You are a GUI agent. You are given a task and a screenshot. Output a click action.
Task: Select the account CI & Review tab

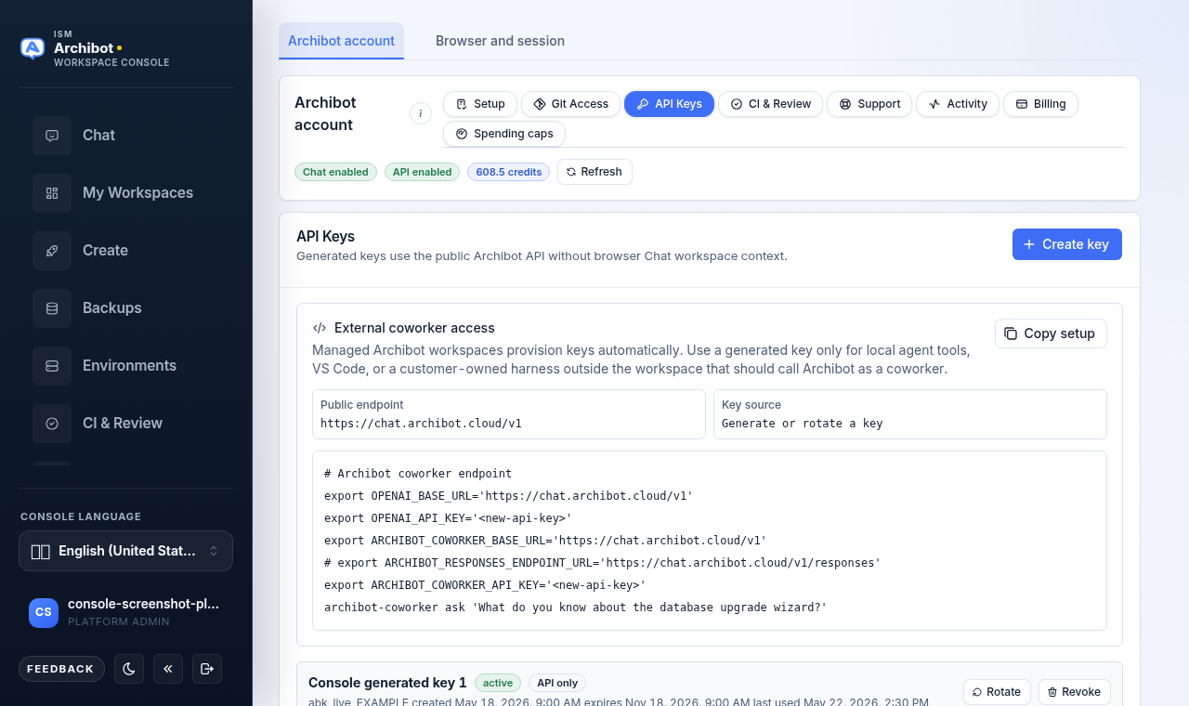(x=770, y=104)
